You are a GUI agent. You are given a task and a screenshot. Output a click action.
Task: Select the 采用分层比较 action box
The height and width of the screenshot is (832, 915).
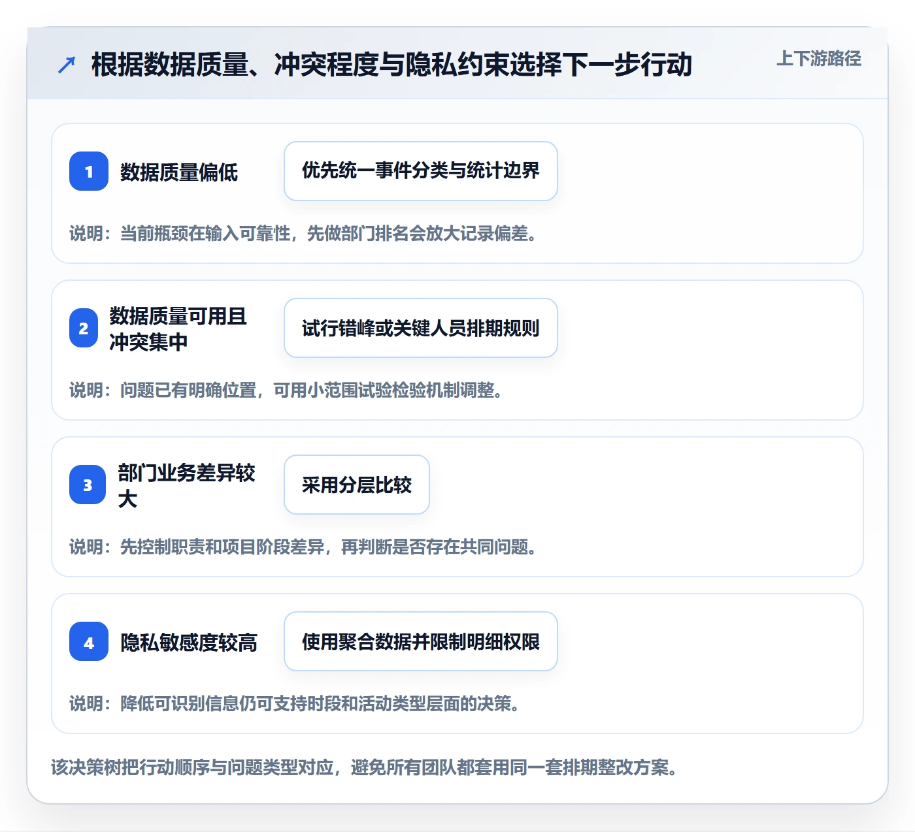click(x=357, y=485)
